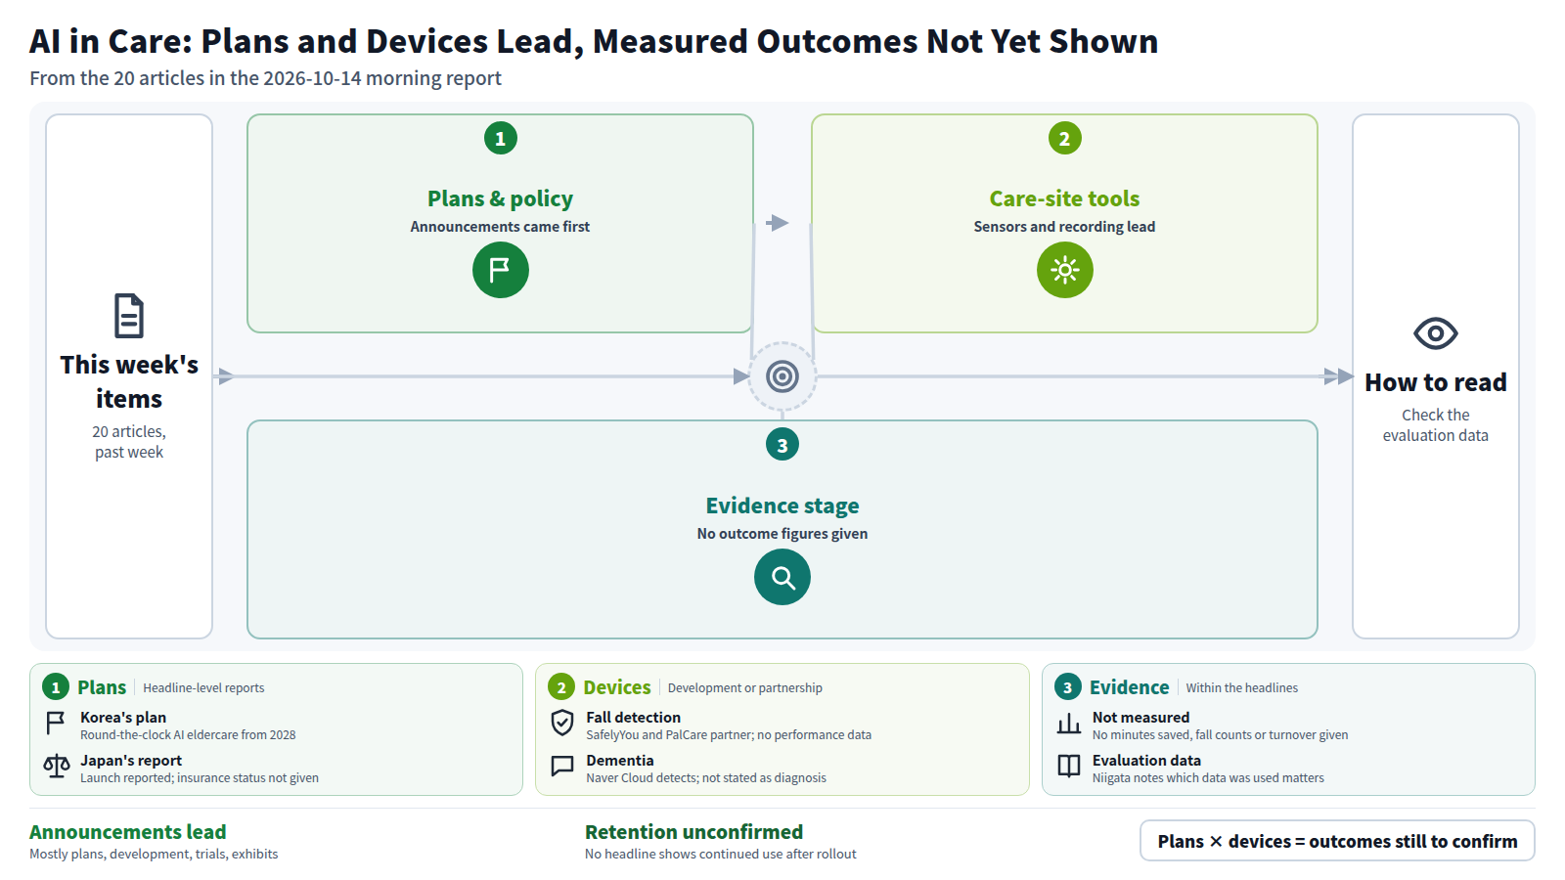Click the document icon above This week's items

pos(129,316)
